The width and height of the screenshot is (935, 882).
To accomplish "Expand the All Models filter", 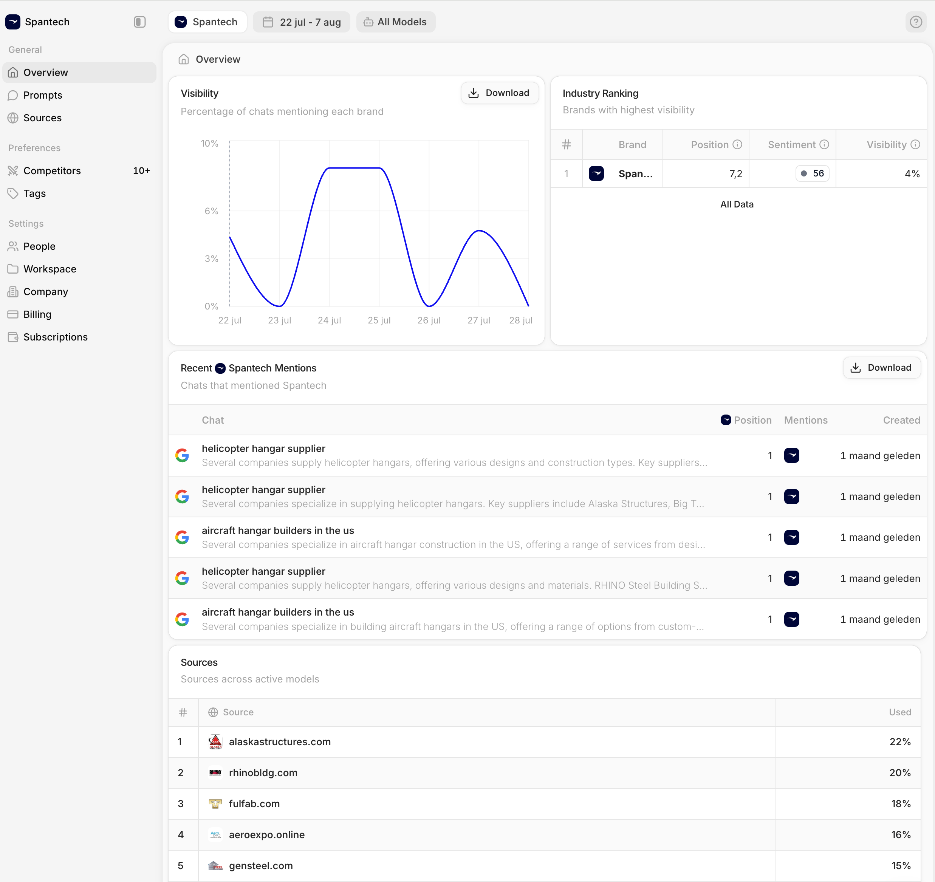I will 396,22.
